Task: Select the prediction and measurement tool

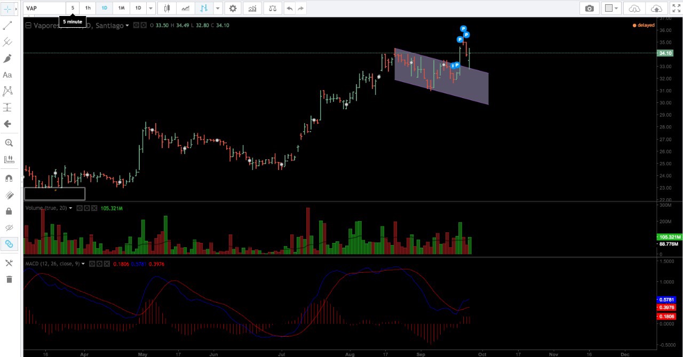Action: [7, 108]
